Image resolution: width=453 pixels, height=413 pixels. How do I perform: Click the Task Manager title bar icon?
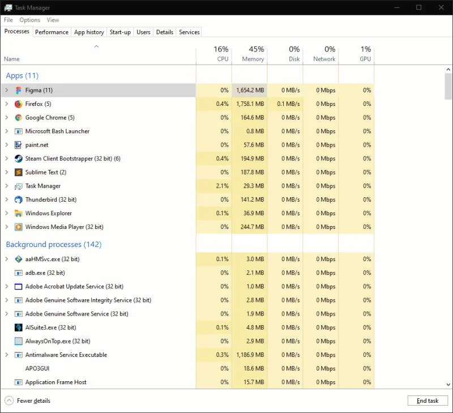click(8, 7)
